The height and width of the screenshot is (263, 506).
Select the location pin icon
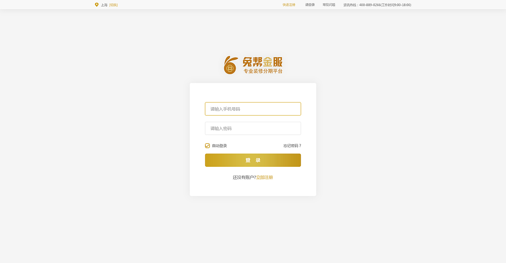pos(96,5)
